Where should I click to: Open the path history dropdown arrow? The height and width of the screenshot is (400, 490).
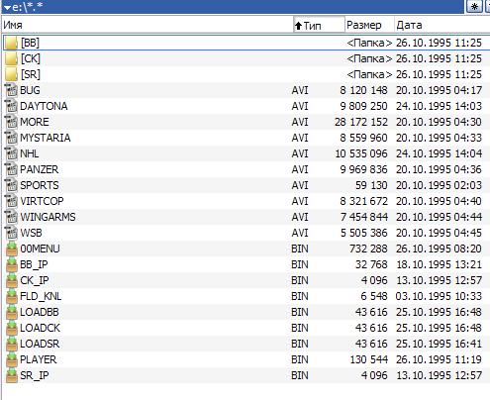tap(7, 8)
